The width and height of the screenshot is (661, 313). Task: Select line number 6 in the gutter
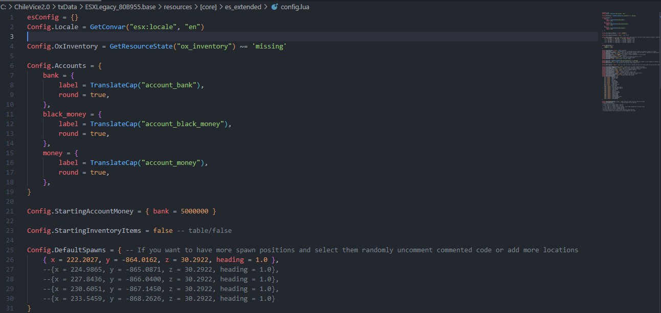[11, 66]
